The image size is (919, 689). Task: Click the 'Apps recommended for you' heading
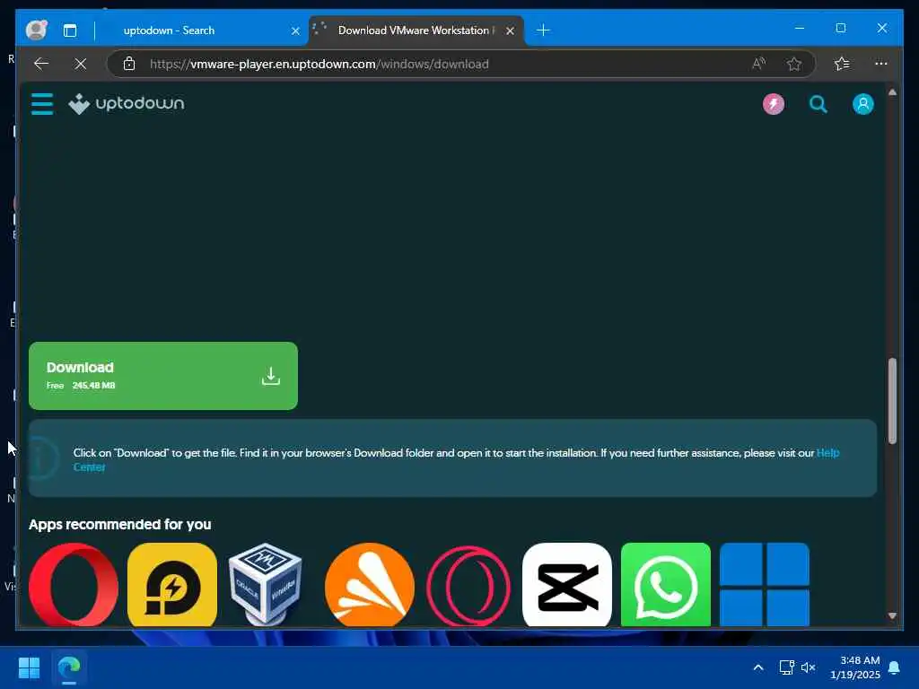[119, 524]
